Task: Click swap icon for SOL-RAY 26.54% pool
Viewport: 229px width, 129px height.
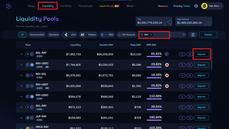Action: coord(190,107)
